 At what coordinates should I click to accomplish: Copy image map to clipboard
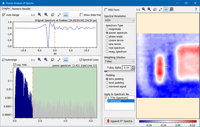pos(155,9)
